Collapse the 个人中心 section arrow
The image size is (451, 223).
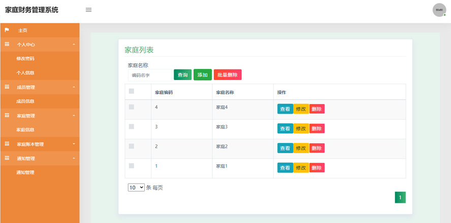pos(74,45)
